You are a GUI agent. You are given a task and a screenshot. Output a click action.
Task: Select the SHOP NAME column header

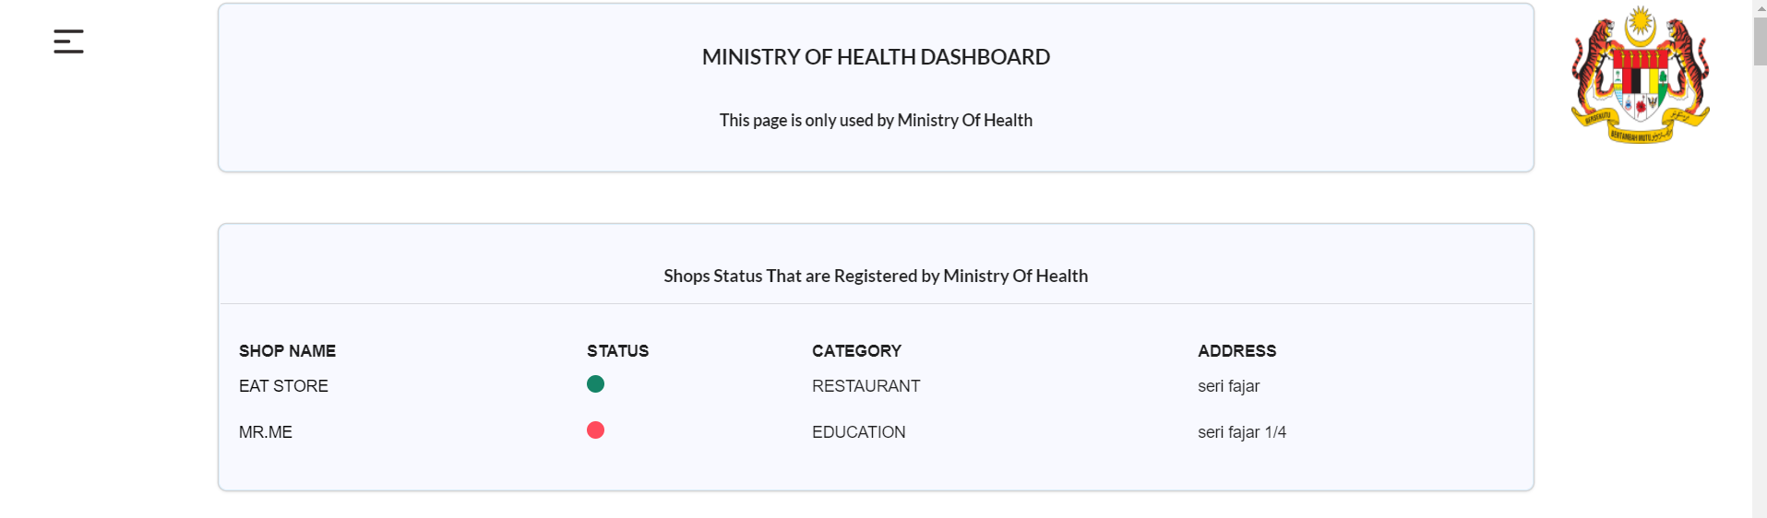(287, 351)
